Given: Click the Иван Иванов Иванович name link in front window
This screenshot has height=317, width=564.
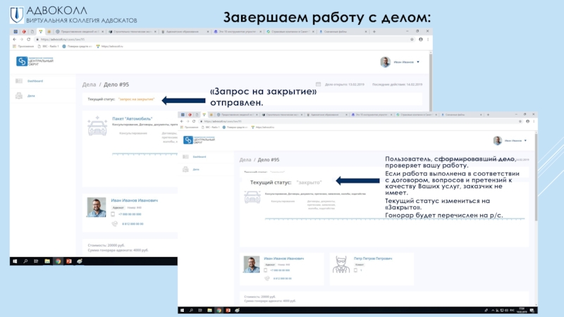Looking at the screenshot, I should point(283,258).
